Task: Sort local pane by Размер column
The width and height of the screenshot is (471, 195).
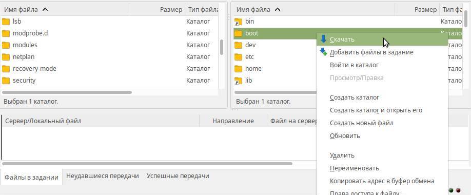Action: (x=157, y=10)
